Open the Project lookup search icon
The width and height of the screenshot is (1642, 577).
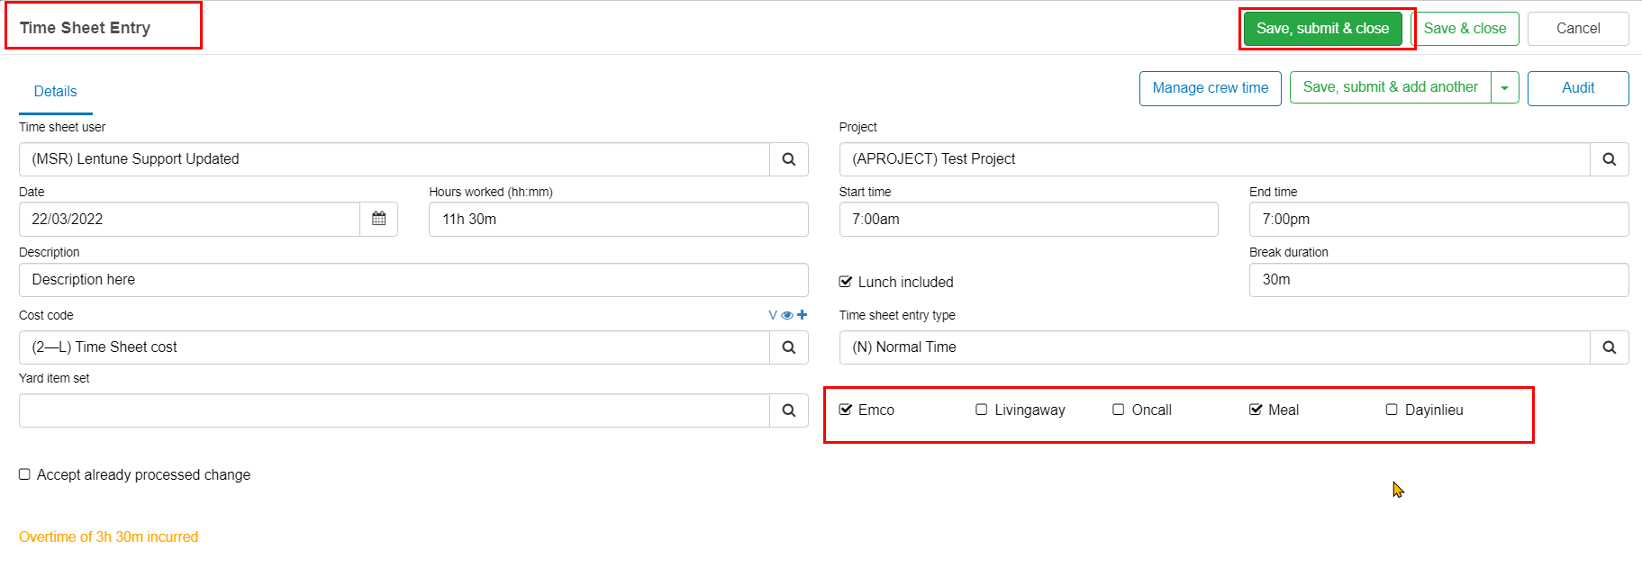pyautogui.click(x=1609, y=159)
